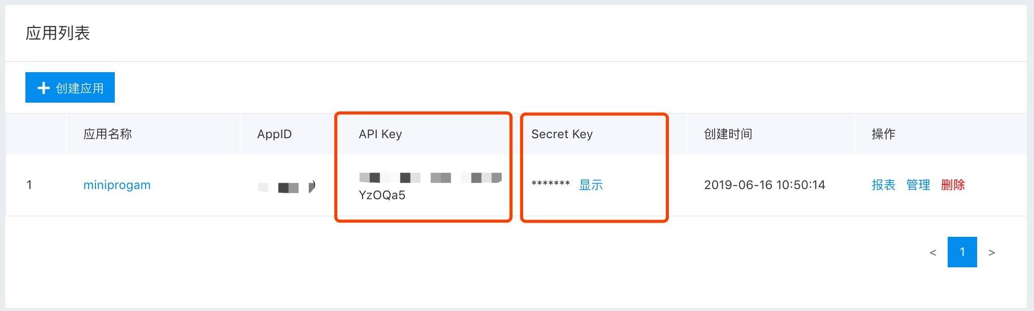Click the 创建应用 button
Viewport: 1034px width, 311px height.
click(70, 87)
